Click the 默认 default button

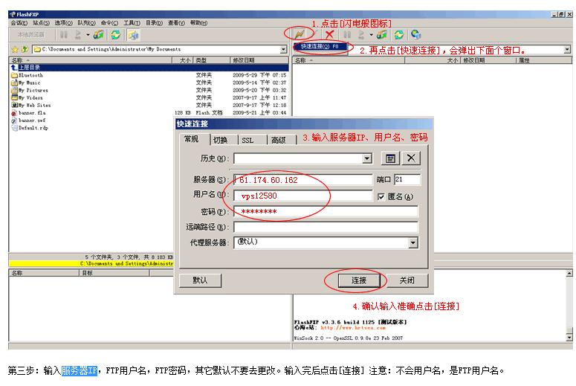(x=200, y=280)
